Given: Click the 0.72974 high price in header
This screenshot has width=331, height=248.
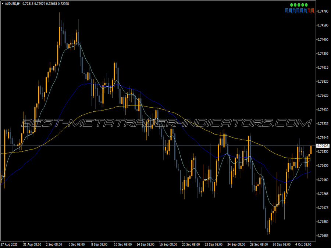Looking at the screenshot, I should click(x=40, y=4).
